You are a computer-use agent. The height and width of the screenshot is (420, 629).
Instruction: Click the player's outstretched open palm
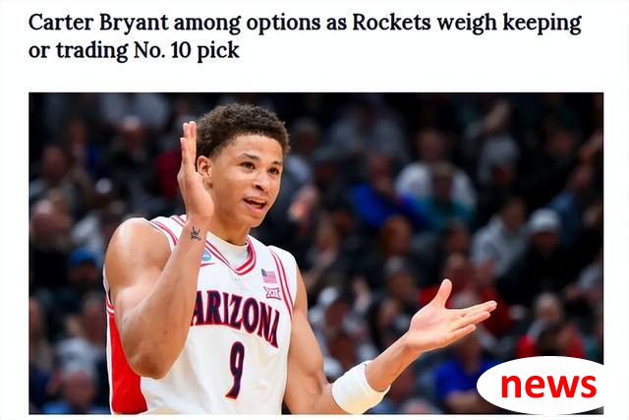click(447, 317)
